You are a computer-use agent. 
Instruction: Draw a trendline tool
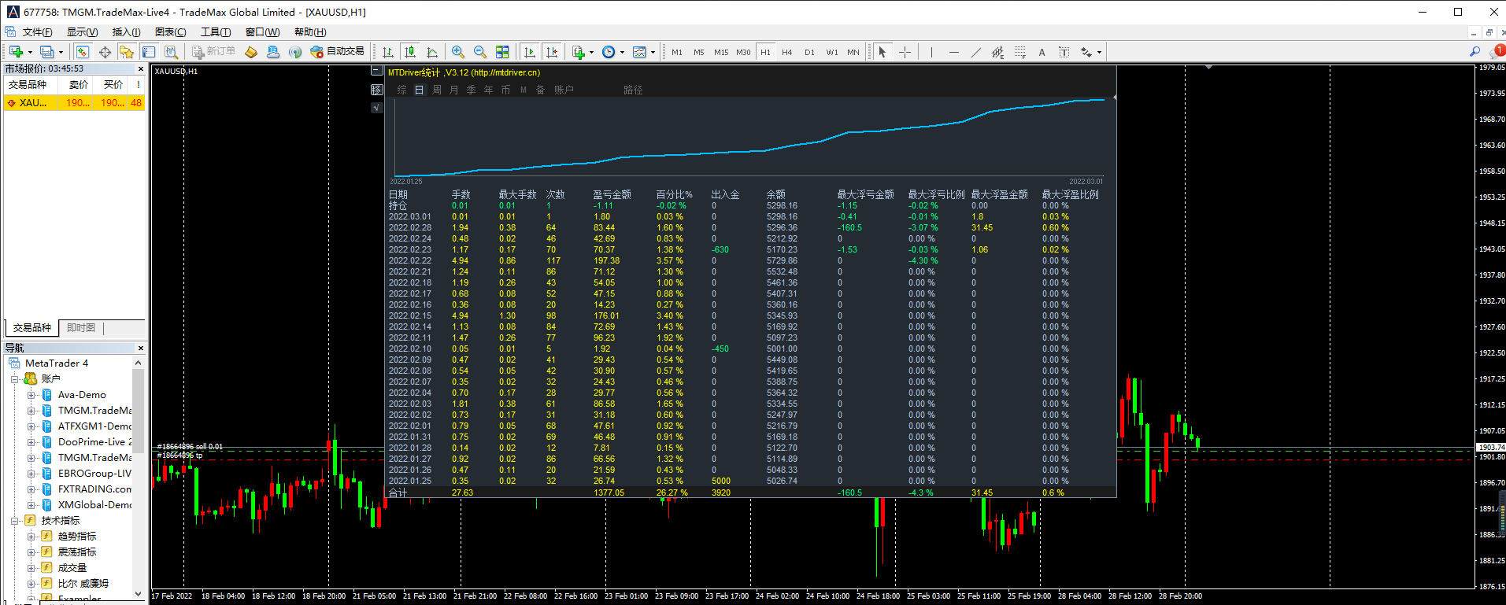pyautogui.click(x=976, y=52)
